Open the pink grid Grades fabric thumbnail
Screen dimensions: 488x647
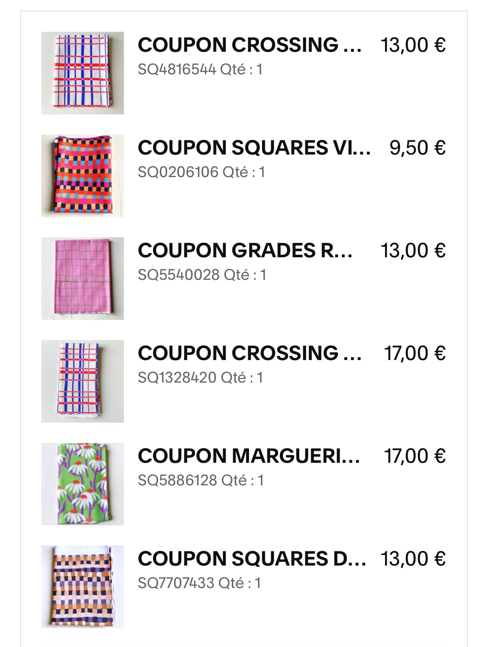click(x=83, y=279)
